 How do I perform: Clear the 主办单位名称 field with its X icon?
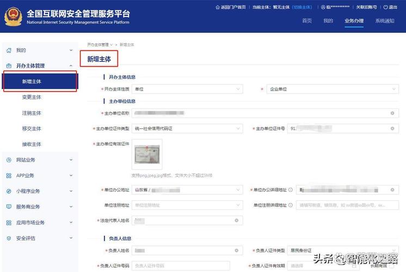pos(392,113)
